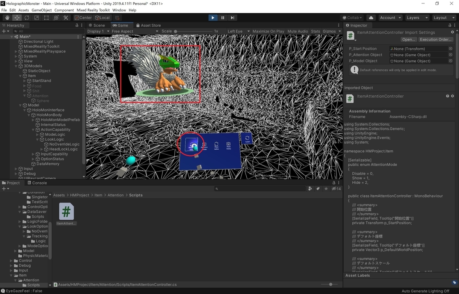This screenshot has width=459, height=294.
Task: Pick object for P_Attention Object
Action: pos(451,55)
